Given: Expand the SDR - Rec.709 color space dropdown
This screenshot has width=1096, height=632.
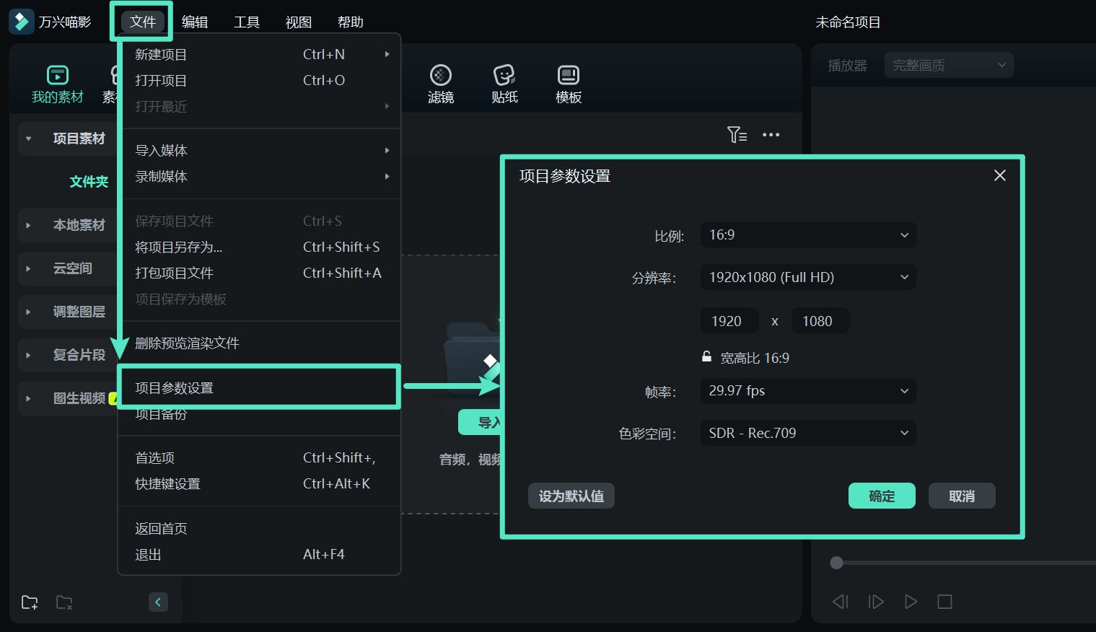Looking at the screenshot, I should click(x=807, y=433).
